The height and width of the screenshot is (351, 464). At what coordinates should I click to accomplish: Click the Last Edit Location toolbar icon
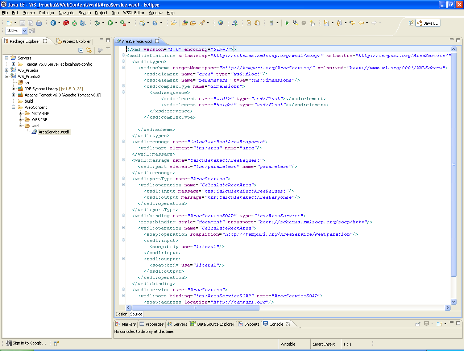click(x=352, y=23)
